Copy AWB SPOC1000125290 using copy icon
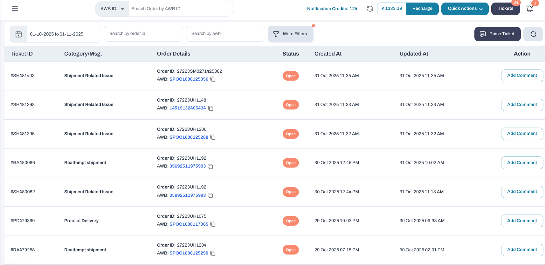This screenshot has width=545, height=265. (x=213, y=253)
